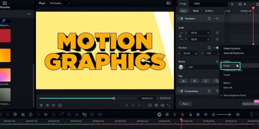Open the stopwatch speed tool in the timeline toolbar
The image size is (259, 129).
click(x=31, y=114)
